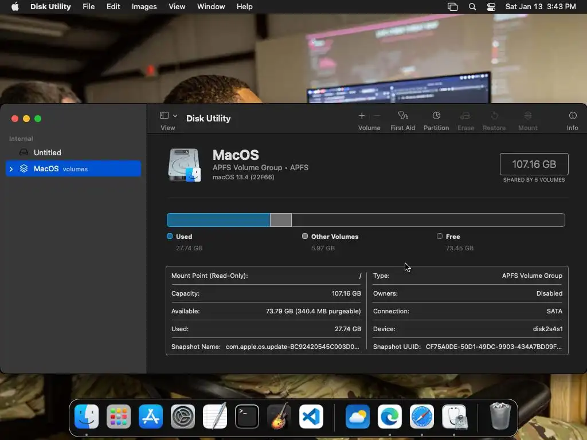Open Microsoft Edge from the Dock
The width and height of the screenshot is (587, 440).
pos(390,417)
